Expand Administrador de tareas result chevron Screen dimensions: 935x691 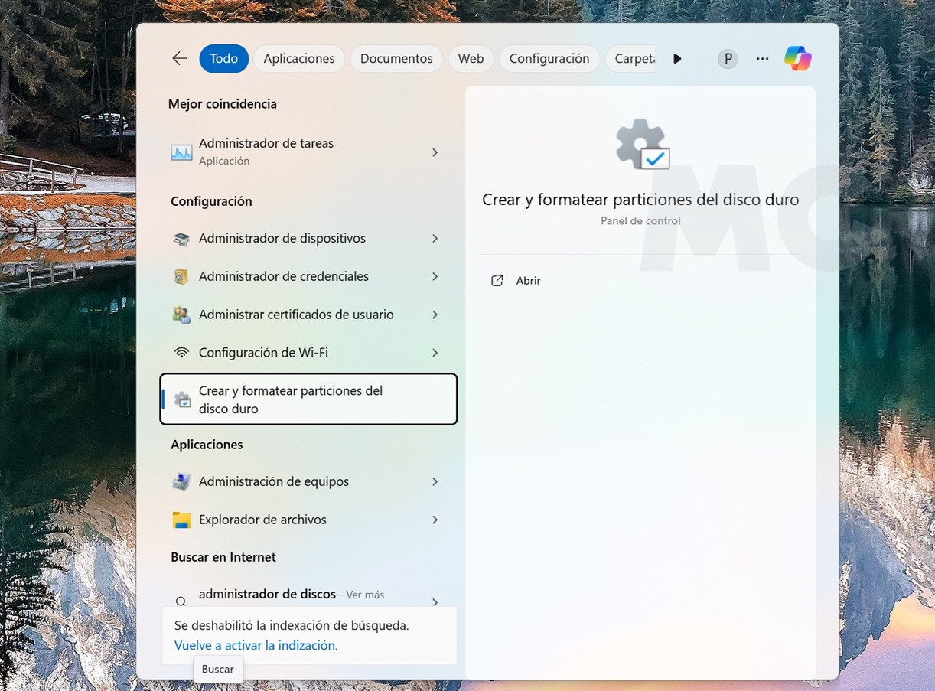[x=435, y=152]
